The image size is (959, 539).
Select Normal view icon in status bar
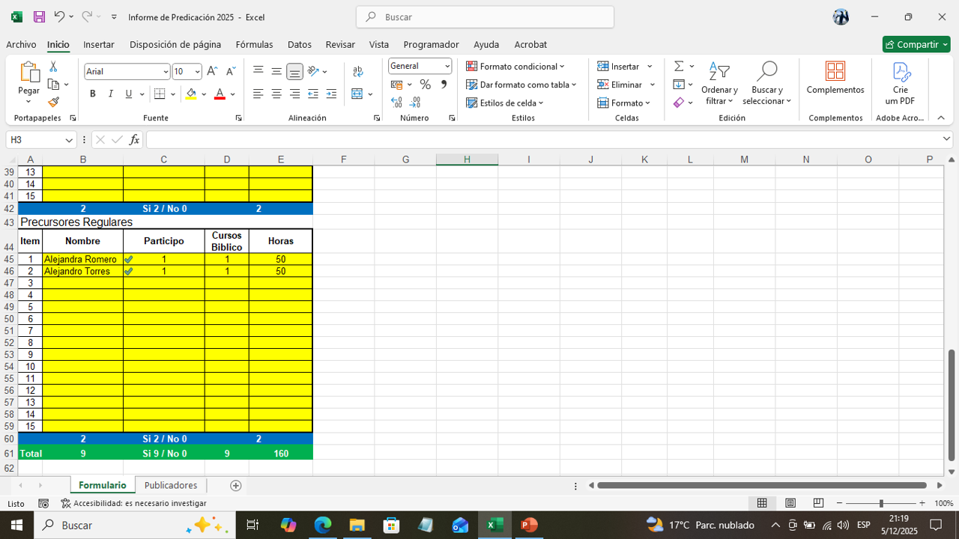(x=762, y=503)
